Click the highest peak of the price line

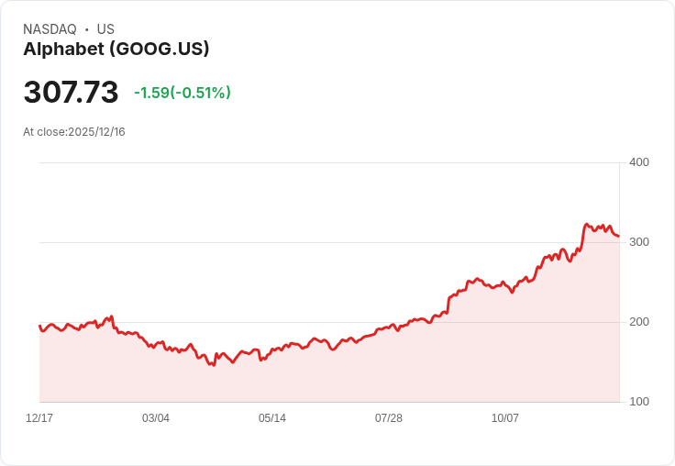pos(586,224)
